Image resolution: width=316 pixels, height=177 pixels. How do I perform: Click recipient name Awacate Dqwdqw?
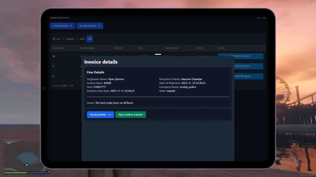click(x=192, y=79)
